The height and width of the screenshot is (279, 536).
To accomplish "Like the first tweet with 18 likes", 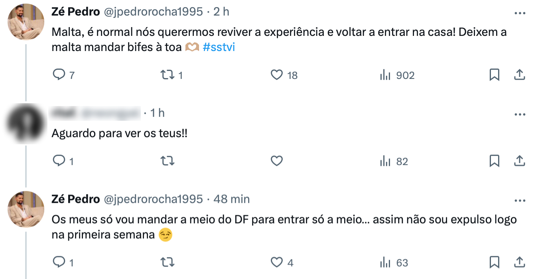I will click(x=276, y=75).
